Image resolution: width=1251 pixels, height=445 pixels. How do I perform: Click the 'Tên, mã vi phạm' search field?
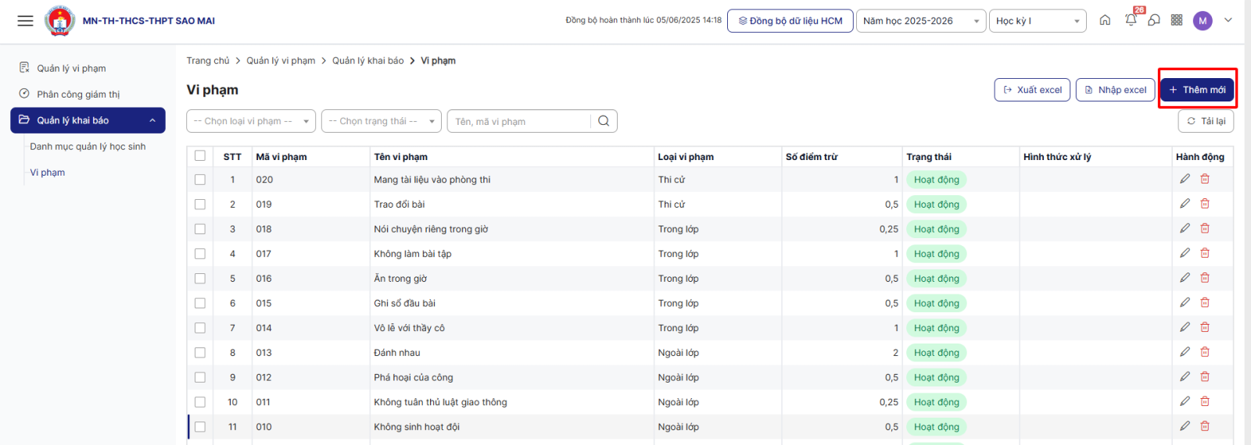coord(520,121)
